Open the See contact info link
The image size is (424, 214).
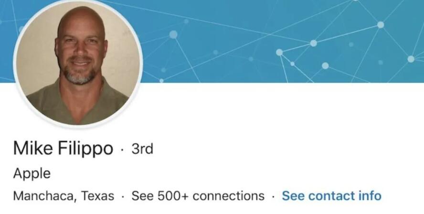coord(331,196)
